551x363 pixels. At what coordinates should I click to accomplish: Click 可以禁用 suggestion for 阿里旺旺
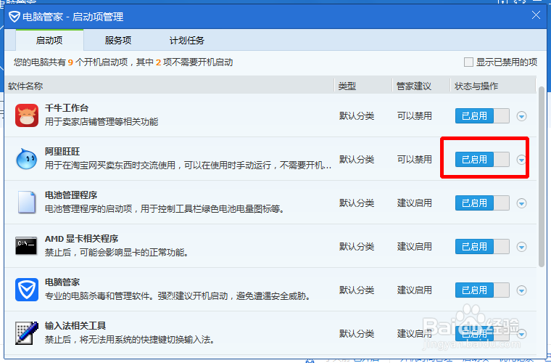pyautogui.click(x=414, y=159)
